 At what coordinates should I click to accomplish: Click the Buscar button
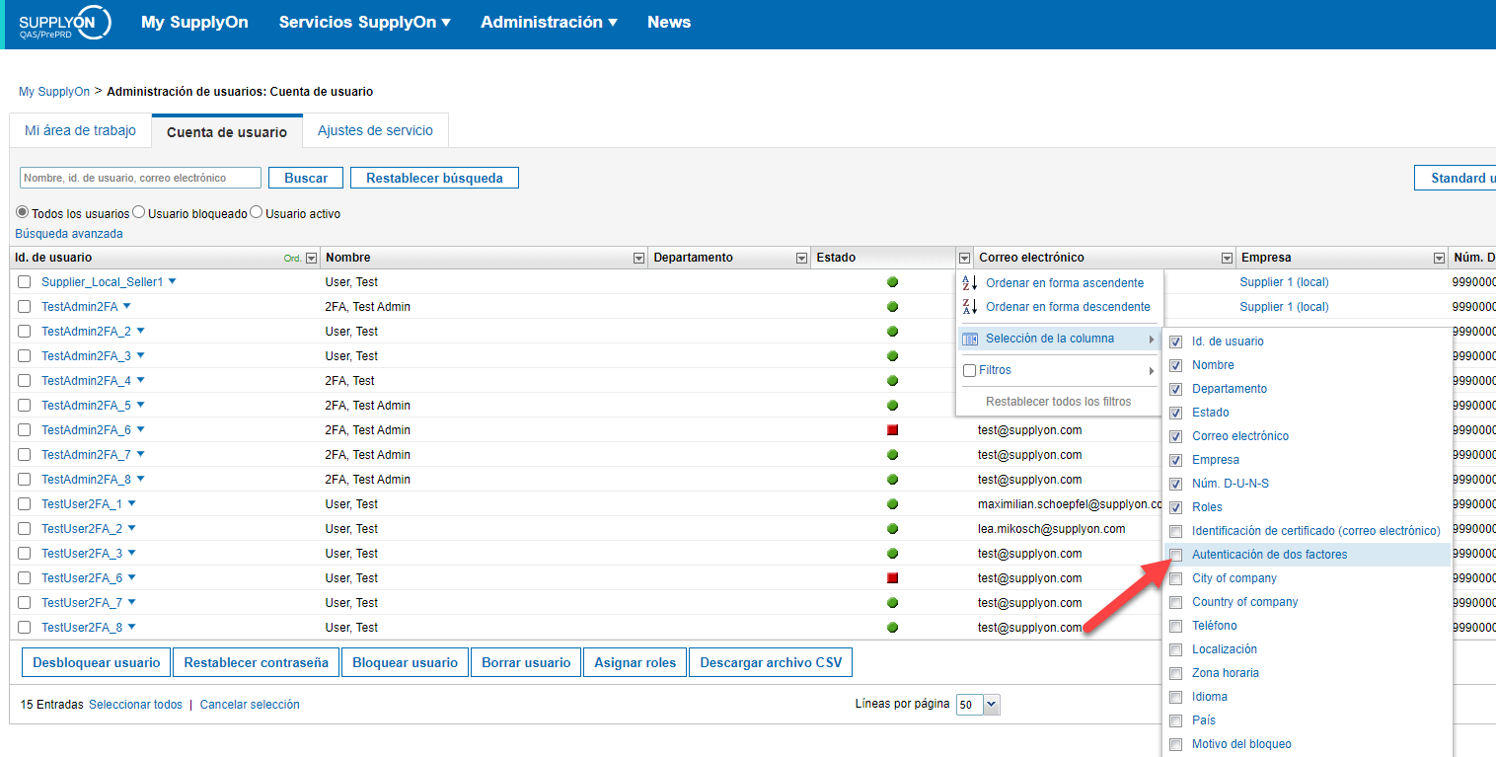[x=306, y=178]
